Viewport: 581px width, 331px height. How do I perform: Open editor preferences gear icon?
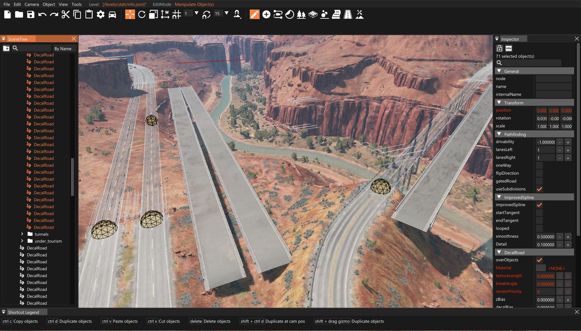[101, 14]
